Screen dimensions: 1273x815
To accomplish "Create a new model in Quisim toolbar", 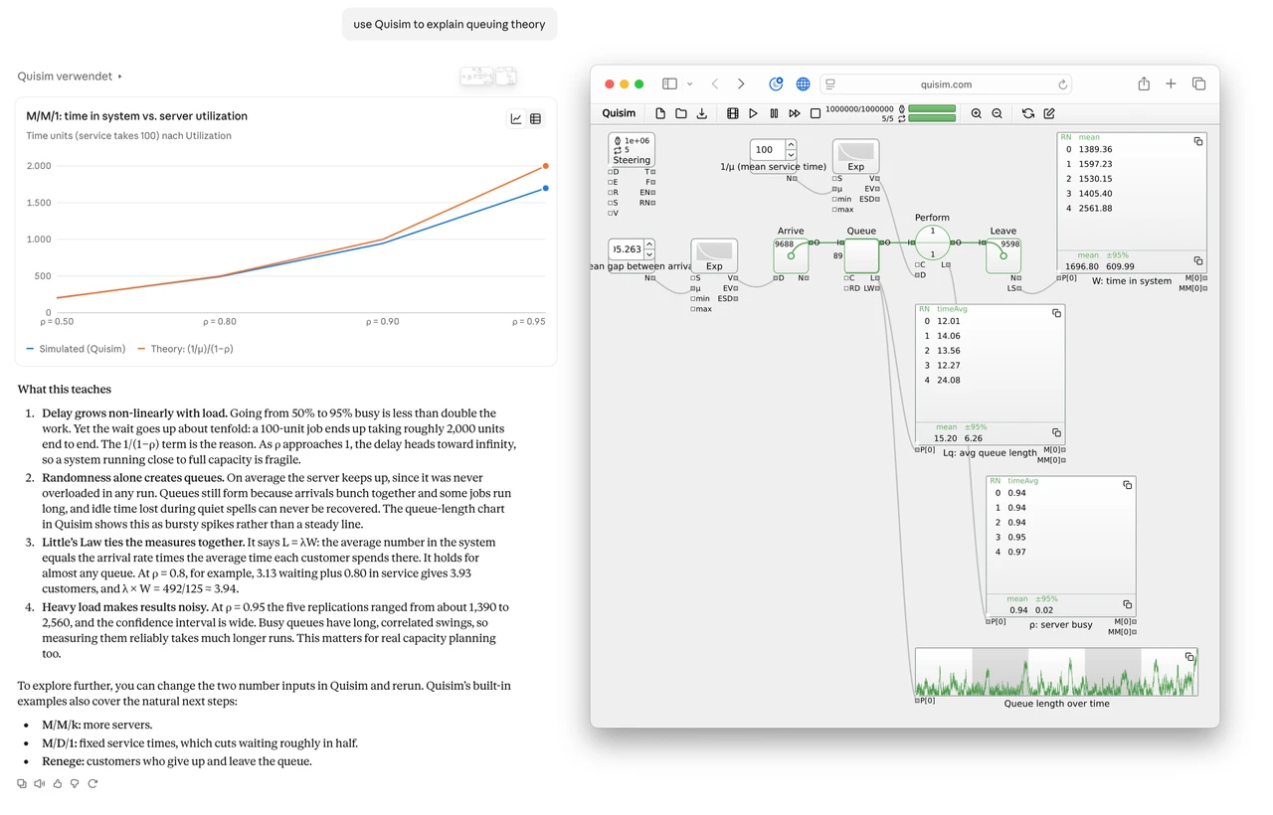I will pyautogui.click(x=660, y=113).
